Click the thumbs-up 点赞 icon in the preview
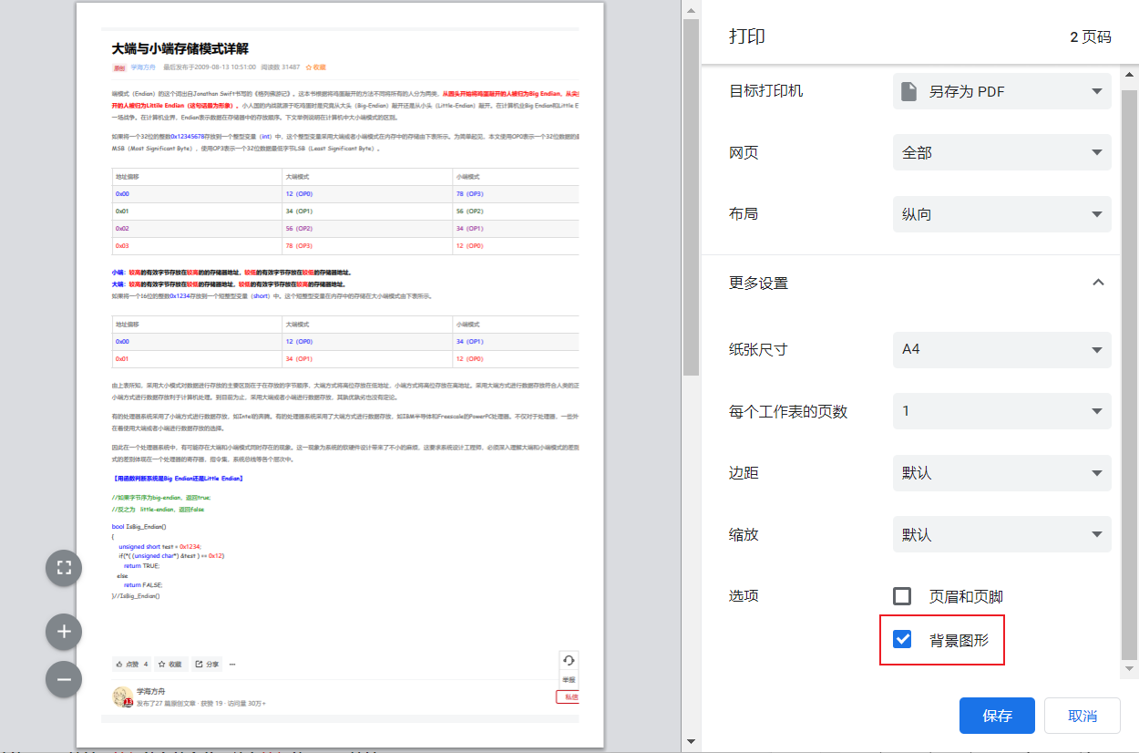Screen dimensions: 1139x753 (x=119, y=665)
